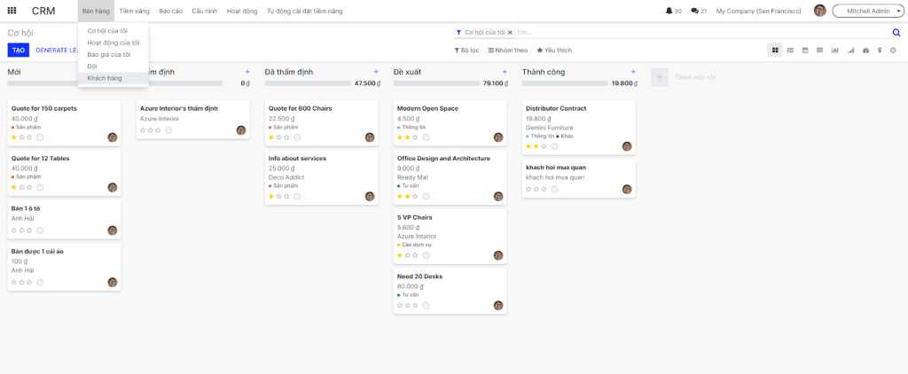
Task: Open the Bộ lọc filters dropdown
Action: 466,51
